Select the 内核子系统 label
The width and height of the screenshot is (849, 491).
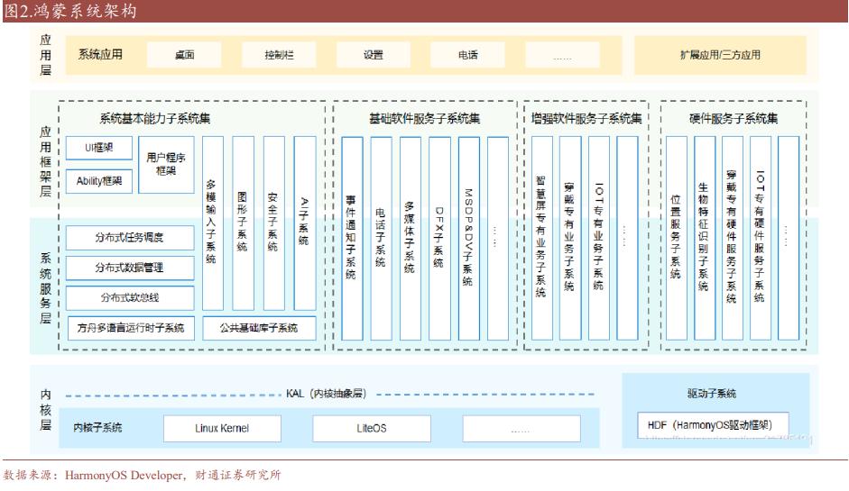tap(98, 428)
